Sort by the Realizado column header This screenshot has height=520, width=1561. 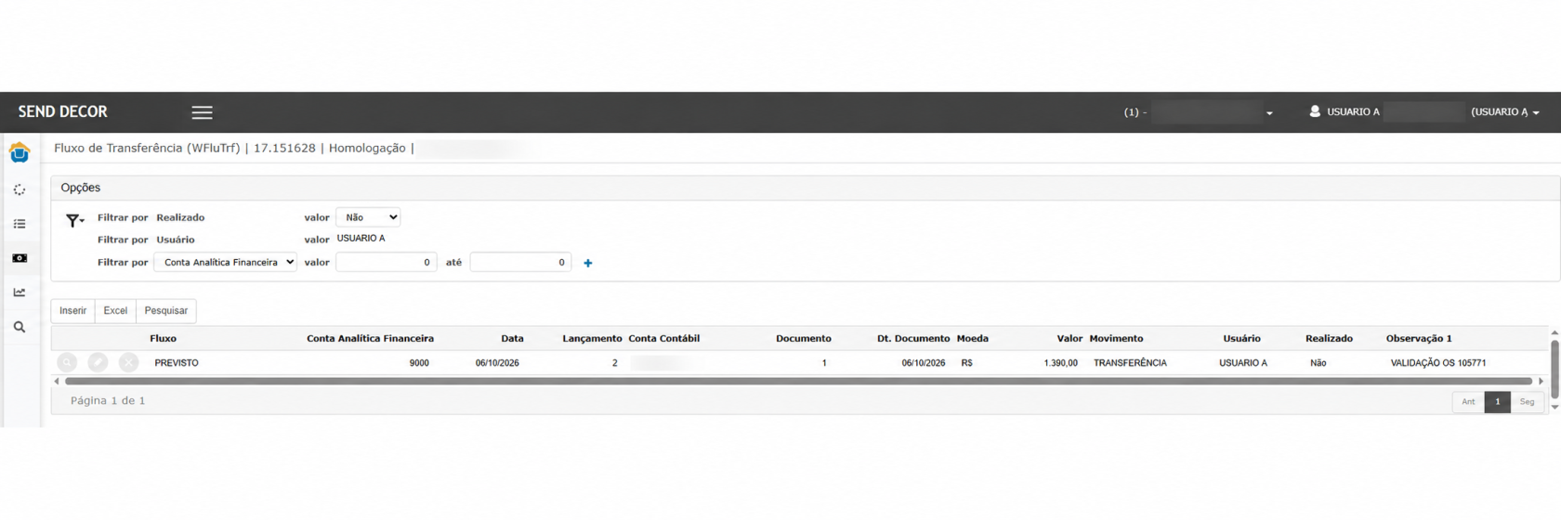[x=1329, y=339]
